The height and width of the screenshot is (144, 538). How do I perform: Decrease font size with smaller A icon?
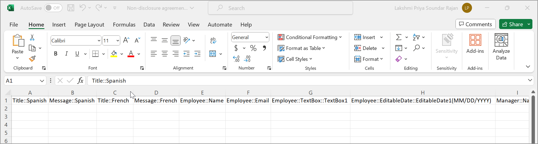[137, 40]
